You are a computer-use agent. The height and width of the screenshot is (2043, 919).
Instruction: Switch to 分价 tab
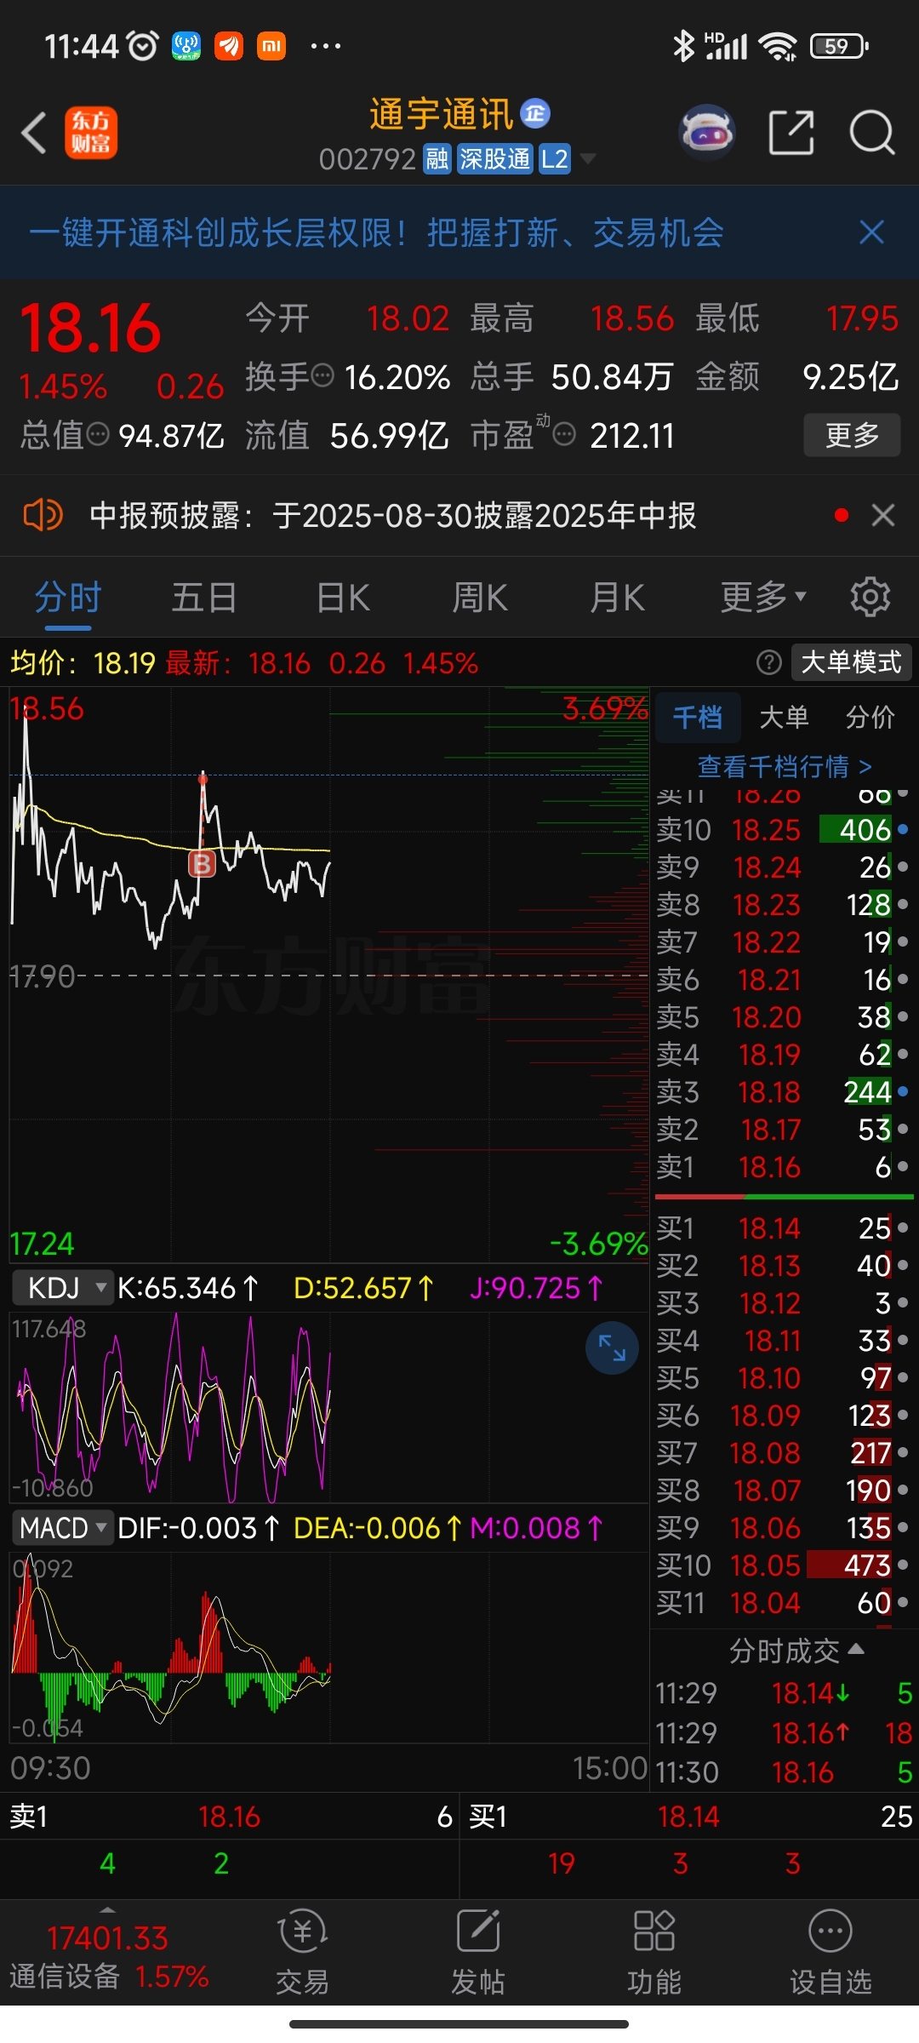click(870, 718)
